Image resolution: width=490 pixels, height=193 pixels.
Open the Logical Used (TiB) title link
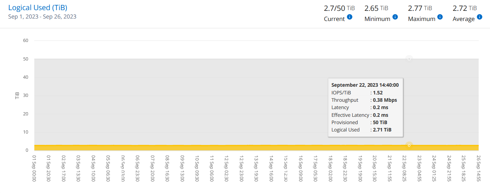coord(37,7)
